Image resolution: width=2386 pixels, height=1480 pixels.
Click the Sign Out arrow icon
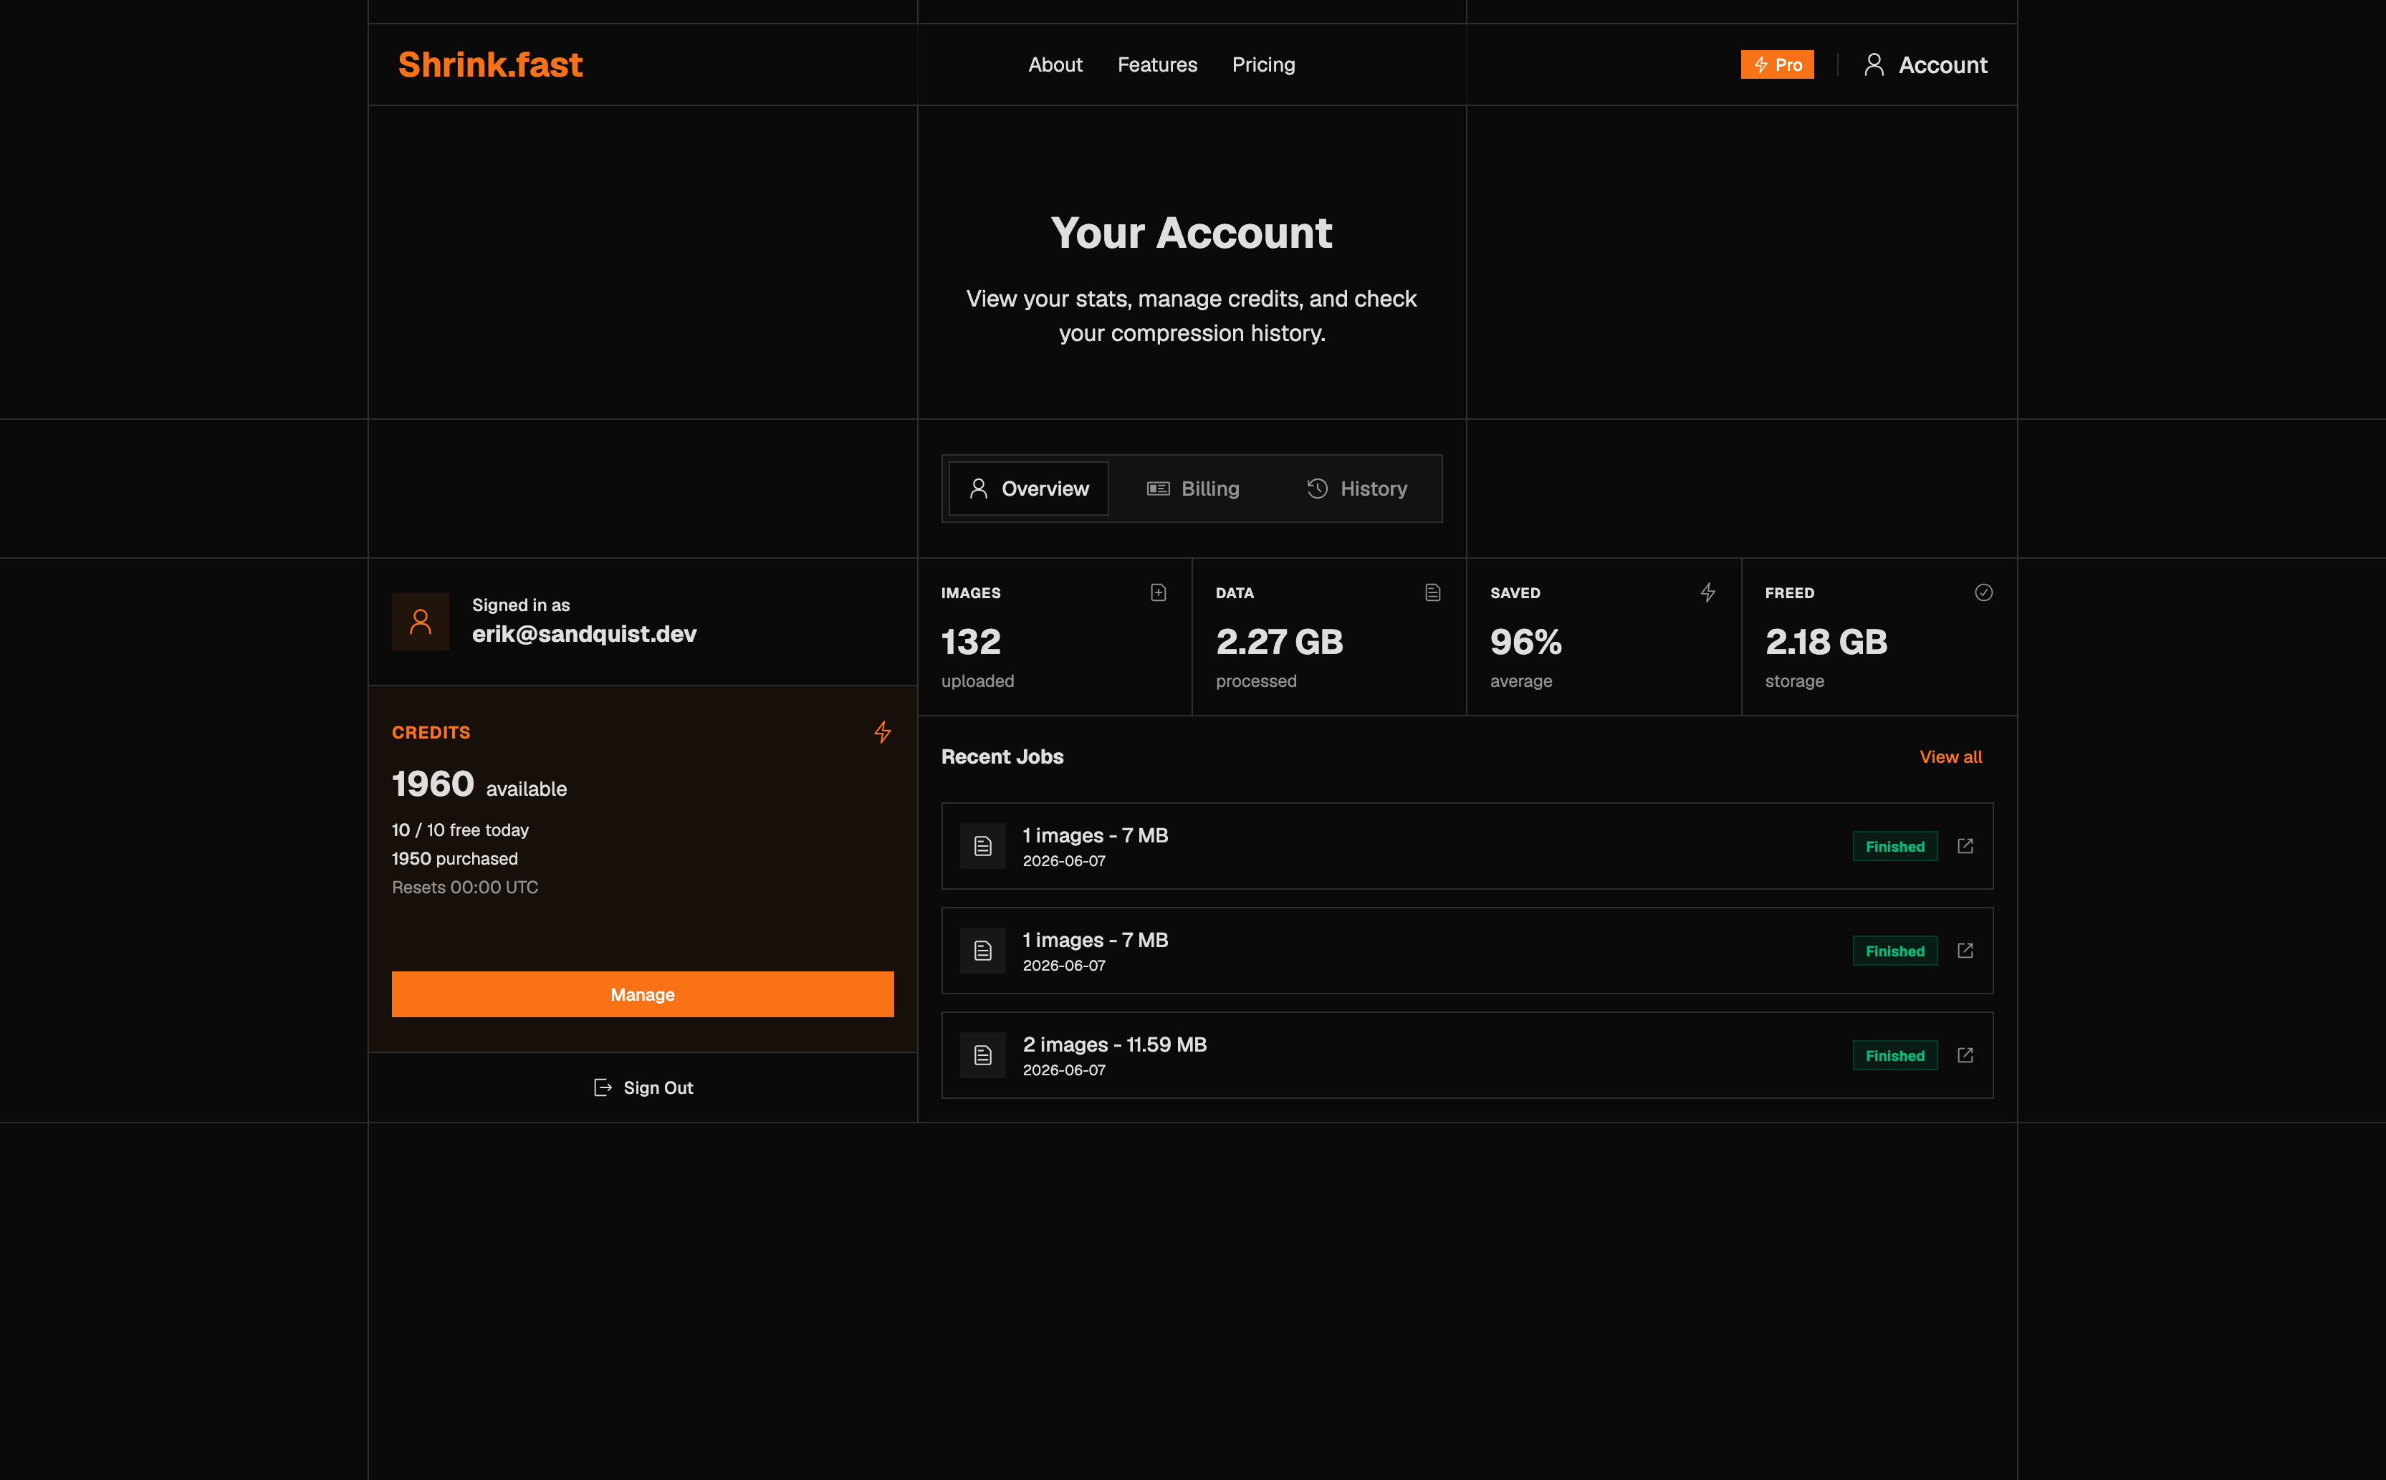(x=603, y=1087)
